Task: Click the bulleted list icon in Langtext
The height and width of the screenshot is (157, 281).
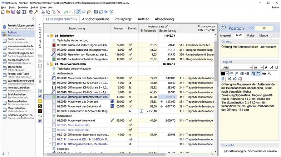Action: pyautogui.click(x=231, y=73)
